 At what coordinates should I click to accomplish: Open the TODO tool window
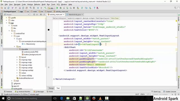(50, 92)
